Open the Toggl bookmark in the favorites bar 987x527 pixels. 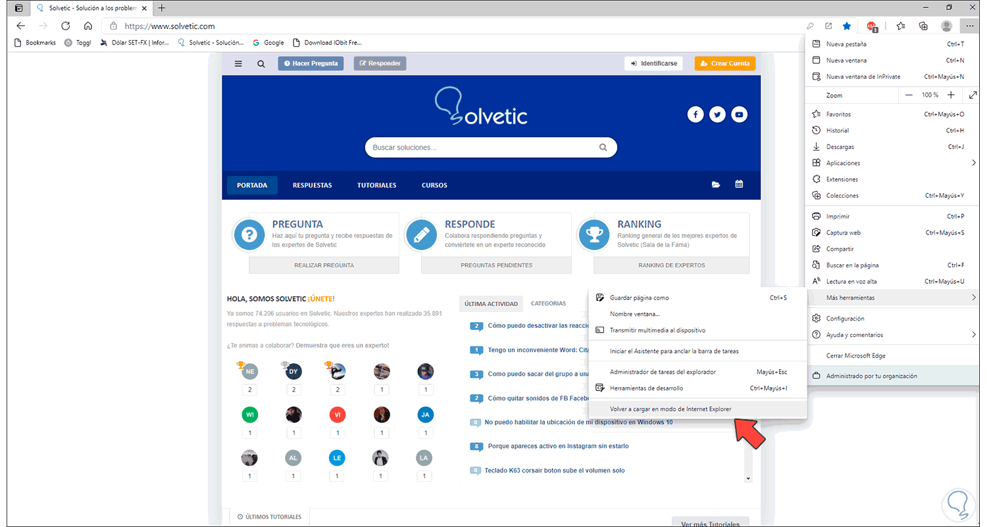point(78,43)
